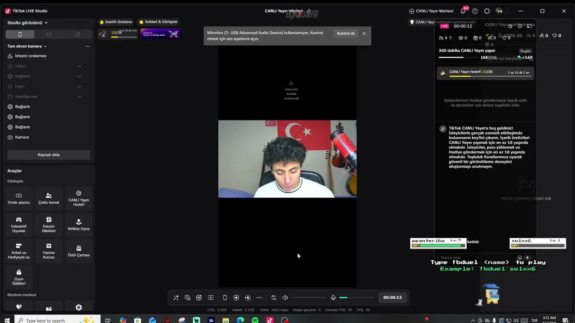Open the help question mark icon

point(475,11)
